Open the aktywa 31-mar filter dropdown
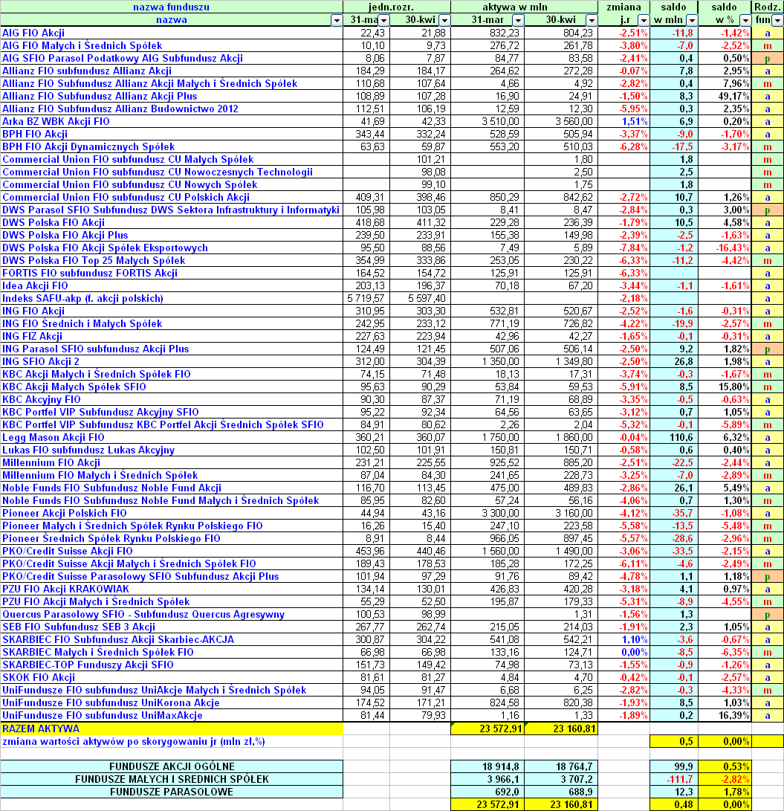Screen dimensions: 784x811 click(x=518, y=20)
